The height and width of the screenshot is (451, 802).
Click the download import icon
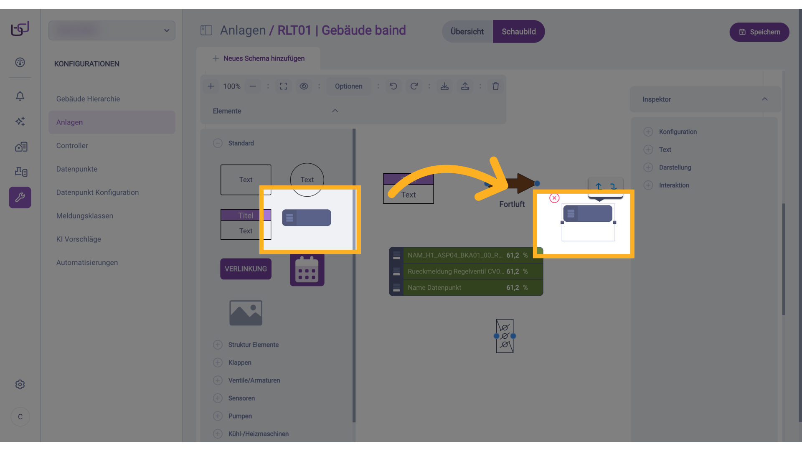coord(444,86)
